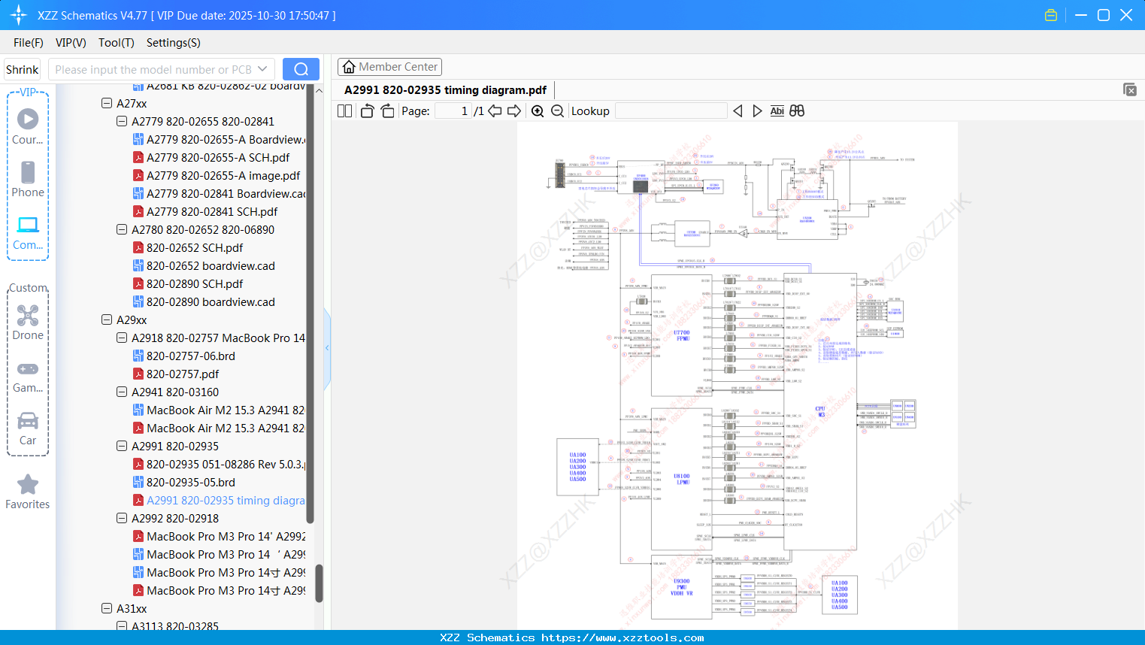Collapse the A2991 820-02935 folder

pyautogui.click(x=122, y=447)
